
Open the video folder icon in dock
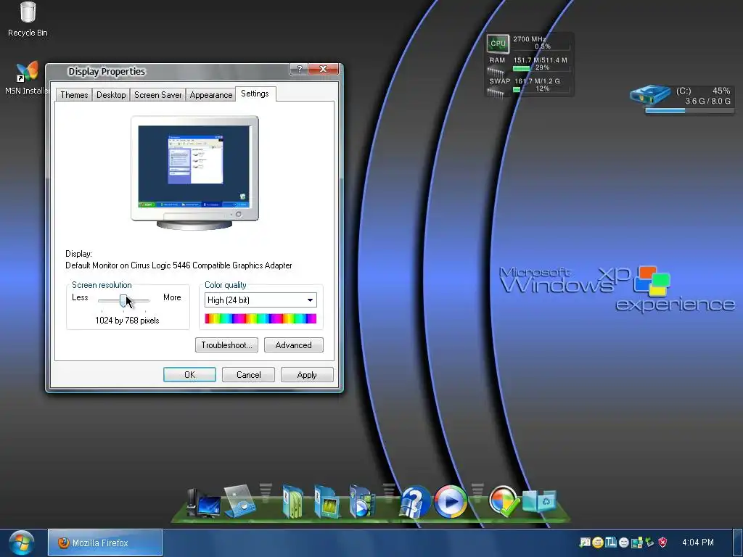click(x=361, y=502)
